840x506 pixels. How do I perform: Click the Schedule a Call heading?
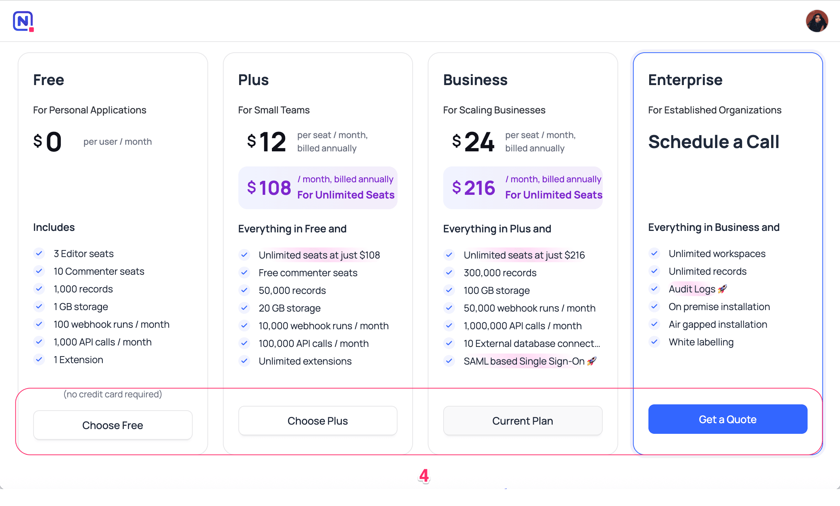click(x=713, y=142)
